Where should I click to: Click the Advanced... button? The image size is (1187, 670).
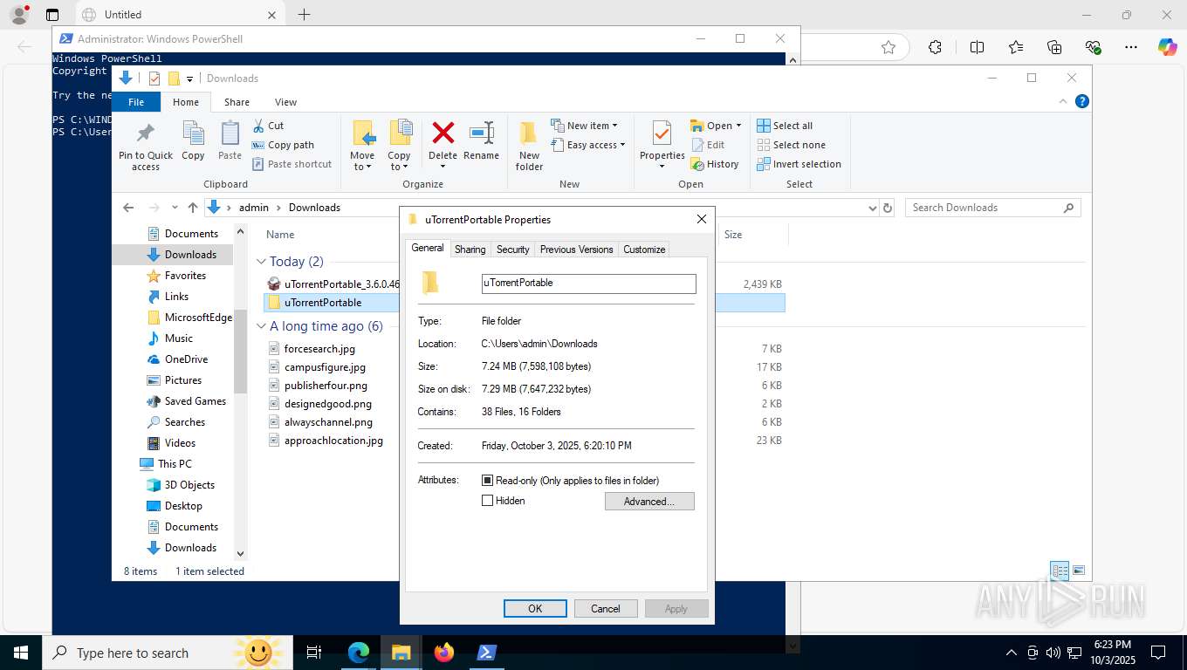coord(649,502)
